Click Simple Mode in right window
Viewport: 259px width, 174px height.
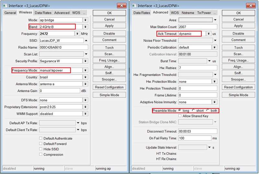239,95
